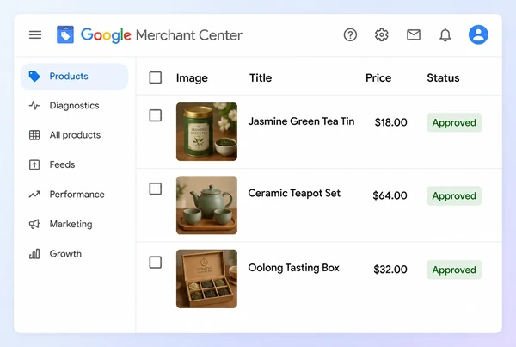516x347 pixels.
Task: Go to All products in sidebar
Action: (74, 135)
